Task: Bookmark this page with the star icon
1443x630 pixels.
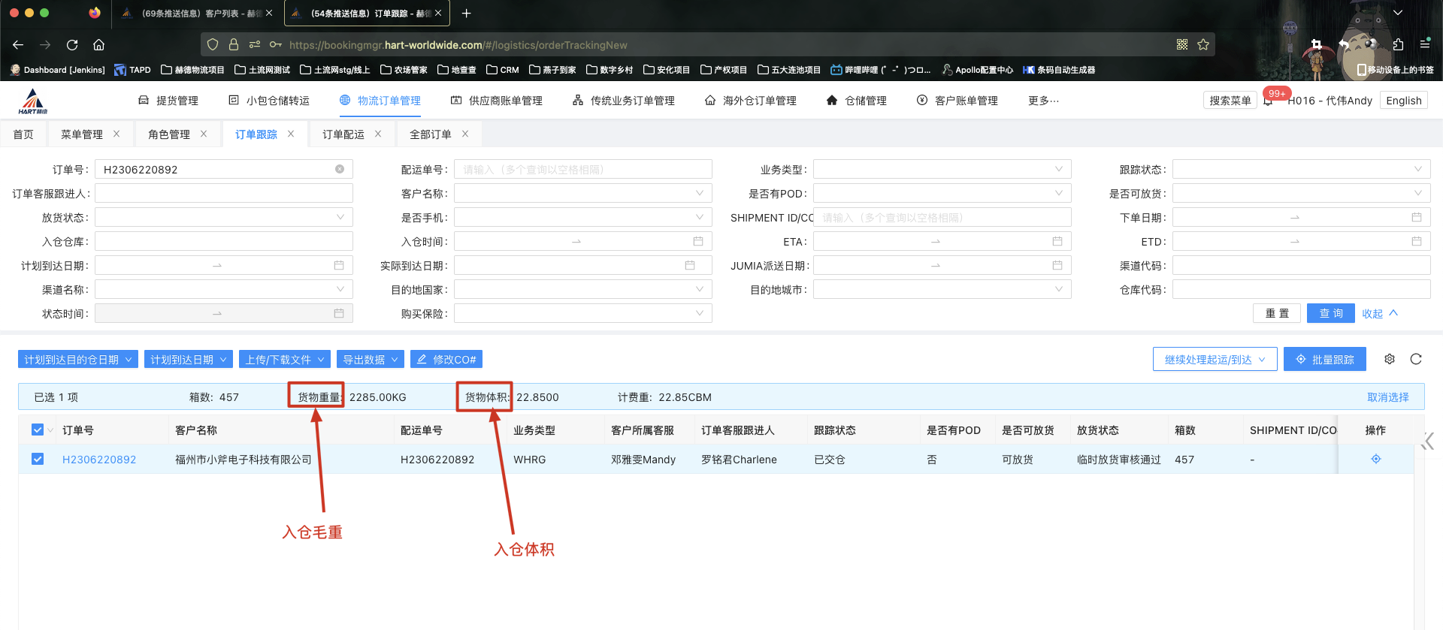Action: pyautogui.click(x=1203, y=45)
